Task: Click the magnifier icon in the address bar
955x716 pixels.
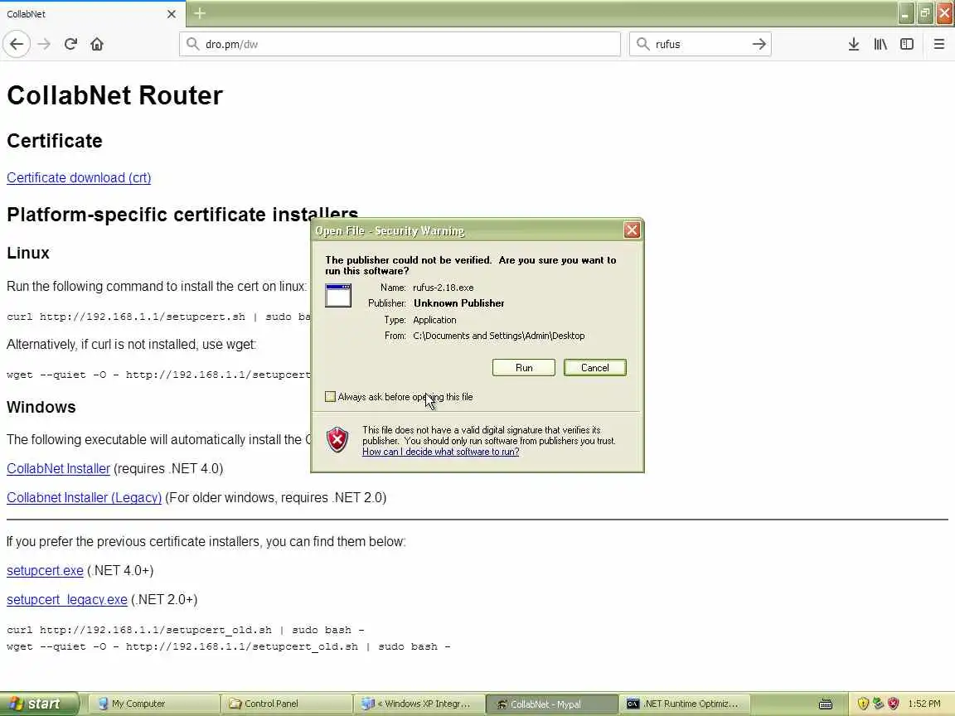Action: tap(192, 44)
